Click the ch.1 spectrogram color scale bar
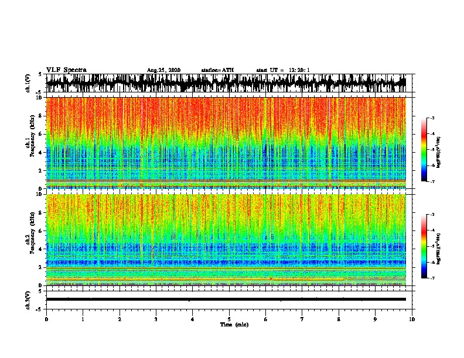Screen dimensions: 464x358 (424, 150)
